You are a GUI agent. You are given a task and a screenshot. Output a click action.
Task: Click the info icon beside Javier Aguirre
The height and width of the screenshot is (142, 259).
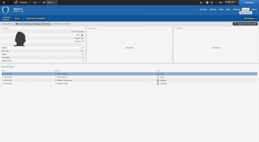coord(56,77)
